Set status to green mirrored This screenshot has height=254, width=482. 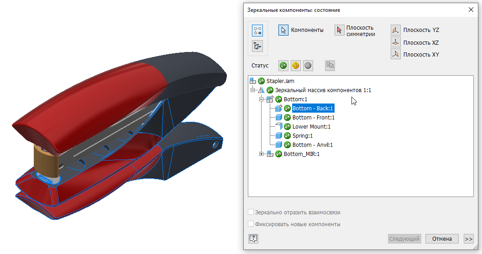(x=283, y=65)
